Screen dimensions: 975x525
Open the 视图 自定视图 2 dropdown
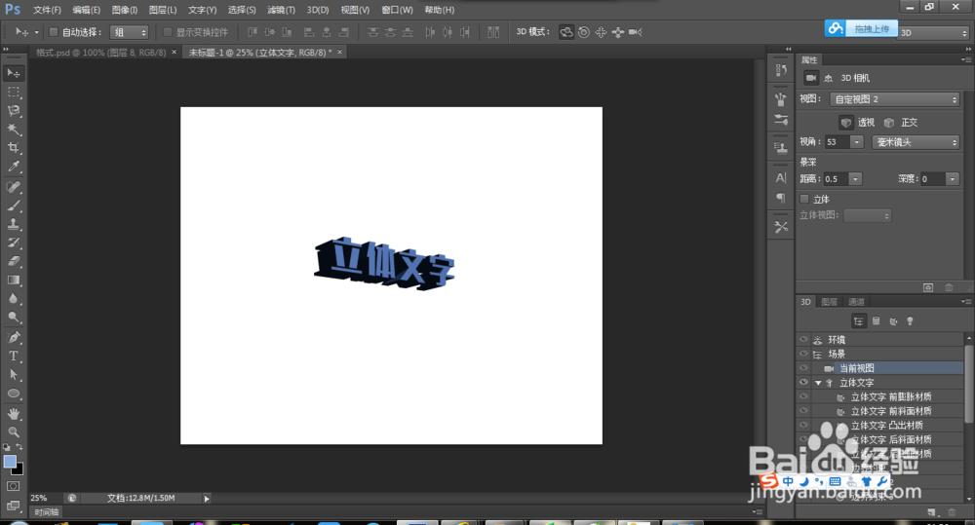(x=895, y=99)
